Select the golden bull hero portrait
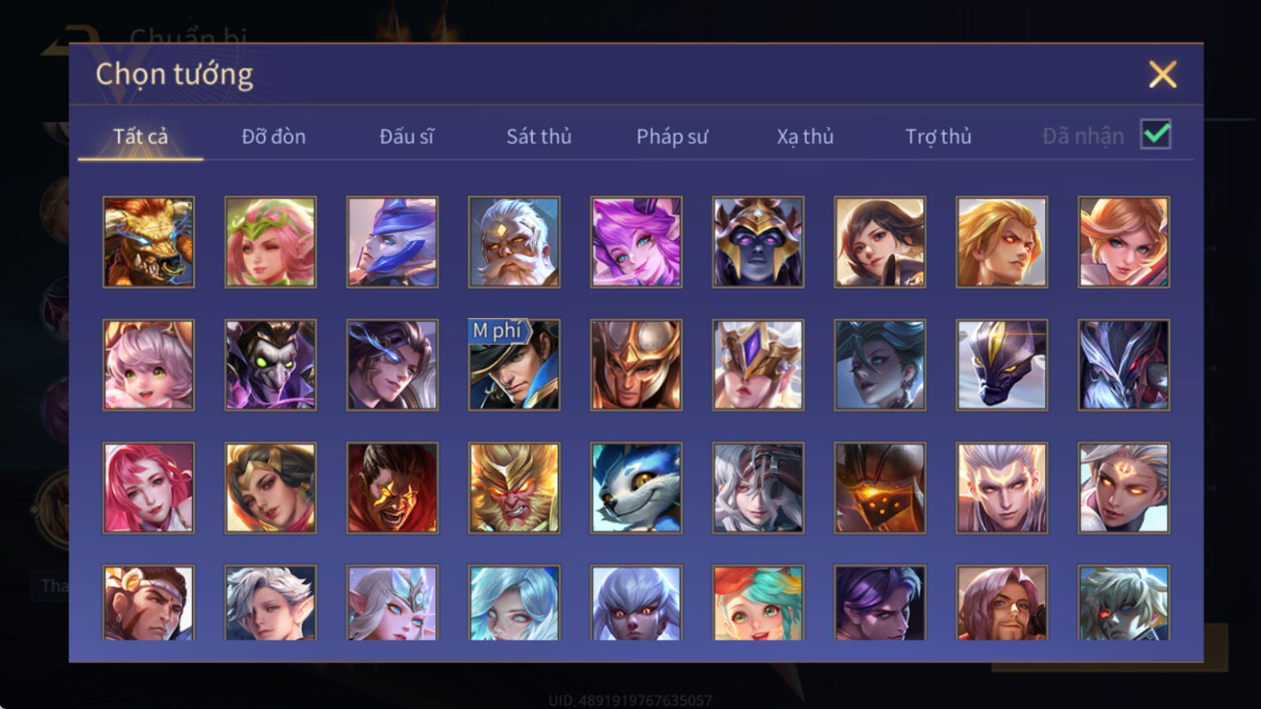This screenshot has width=1261, height=709. (148, 242)
